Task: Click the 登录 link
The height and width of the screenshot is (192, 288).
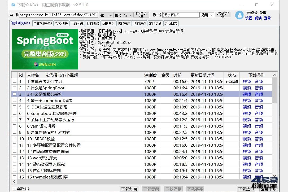Action: click(x=267, y=18)
